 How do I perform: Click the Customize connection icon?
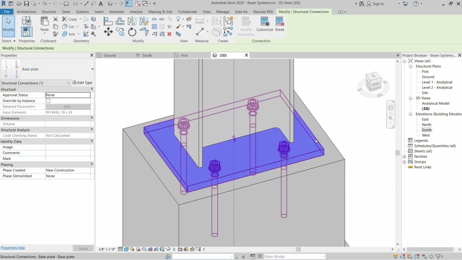tap(265, 25)
